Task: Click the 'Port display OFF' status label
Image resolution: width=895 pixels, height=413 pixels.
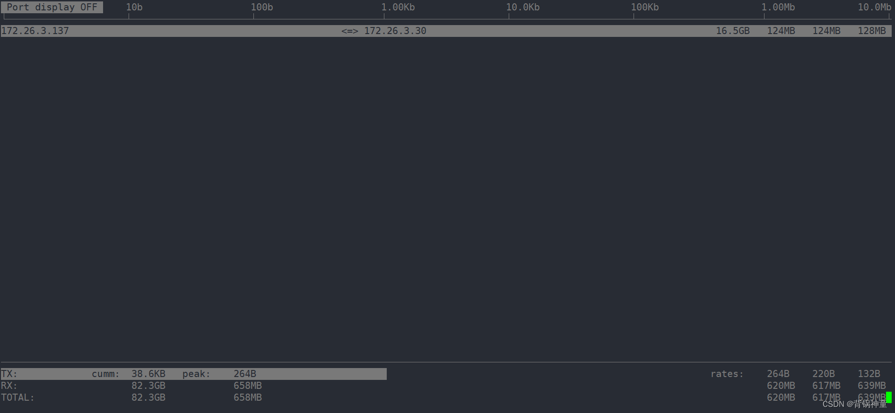Action: (x=52, y=7)
